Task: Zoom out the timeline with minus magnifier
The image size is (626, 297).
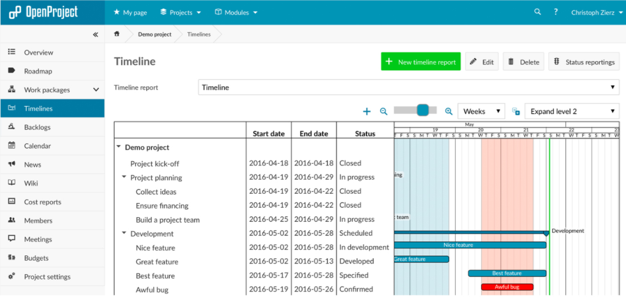Action: (383, 112)
